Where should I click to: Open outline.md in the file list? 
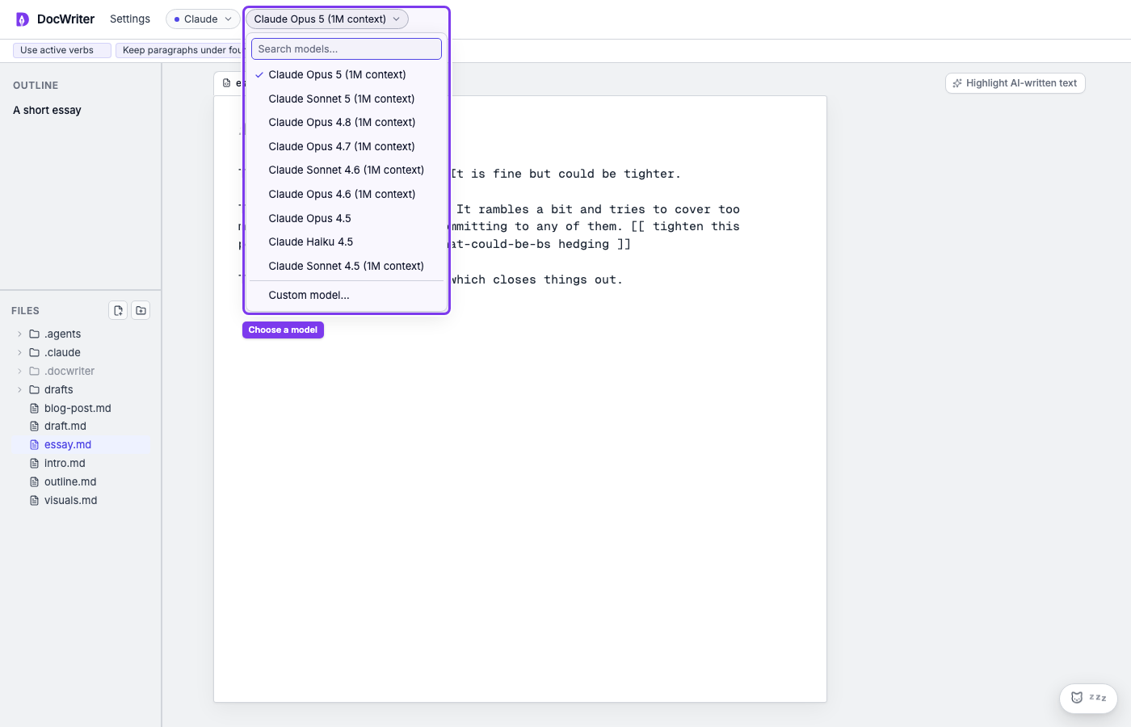(x=81, y=481)
